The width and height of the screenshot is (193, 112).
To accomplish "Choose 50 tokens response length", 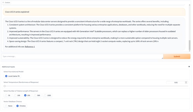I will [x=8, y=95].
